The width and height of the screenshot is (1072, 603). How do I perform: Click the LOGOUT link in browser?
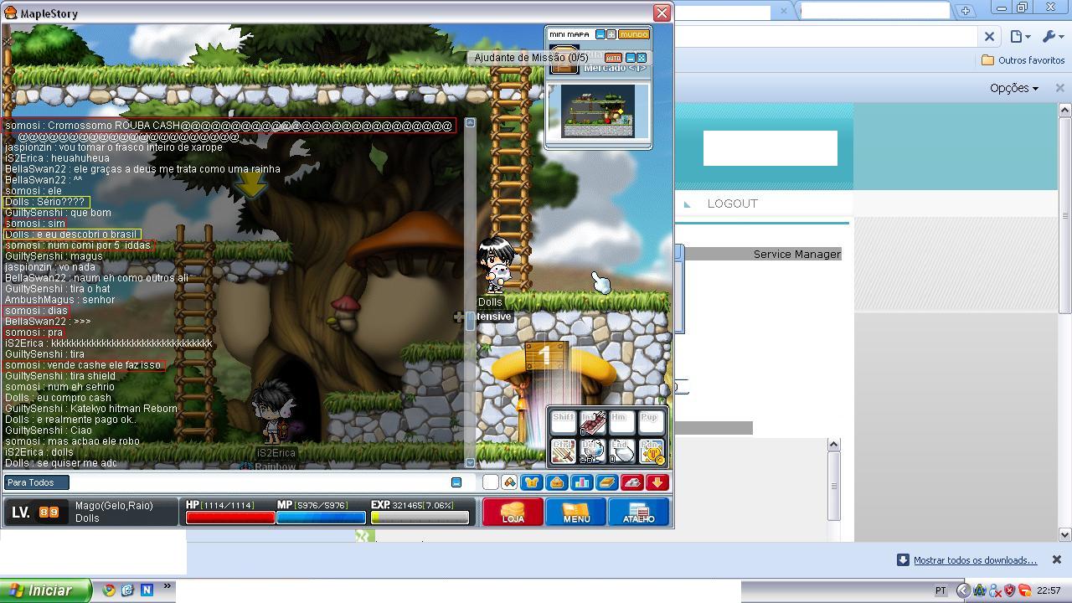[732, 204]
